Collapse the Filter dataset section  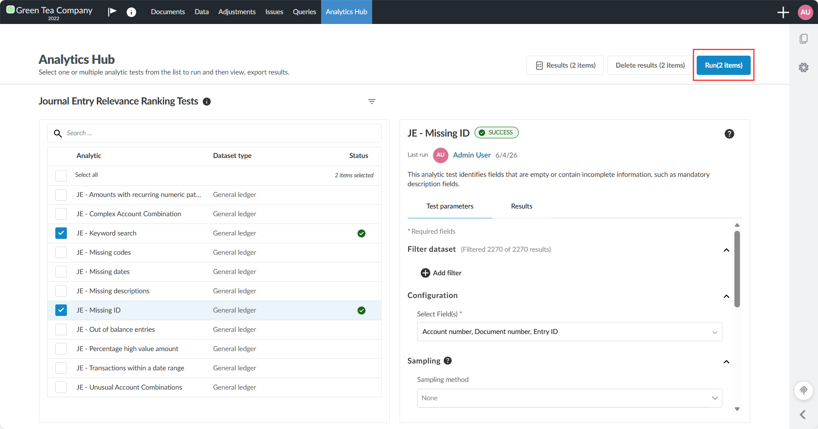pyautogui.click(x=726, y=250)
